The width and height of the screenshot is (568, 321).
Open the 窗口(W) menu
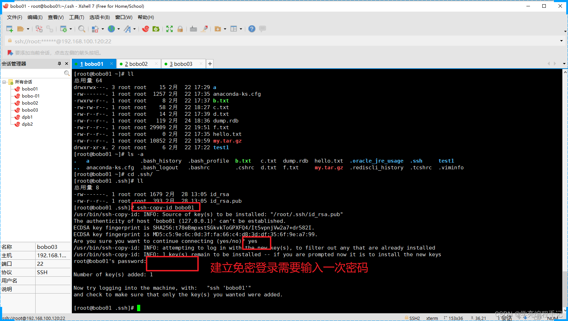124,17
